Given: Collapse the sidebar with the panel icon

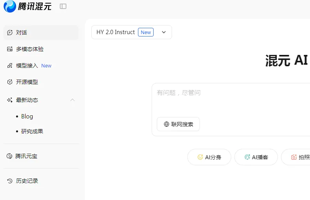Looking at the screenshot, I should pos(63,6).
